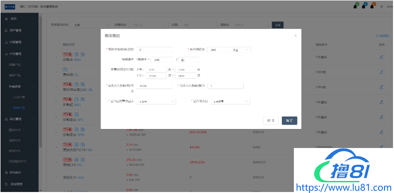Click the 确定 confirm button
Screen dimensions: 394x193
coord(289,120)
